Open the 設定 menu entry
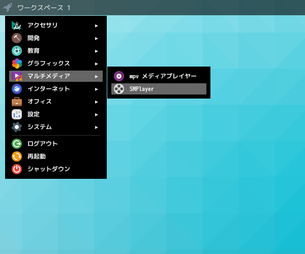 pos(56,114)
